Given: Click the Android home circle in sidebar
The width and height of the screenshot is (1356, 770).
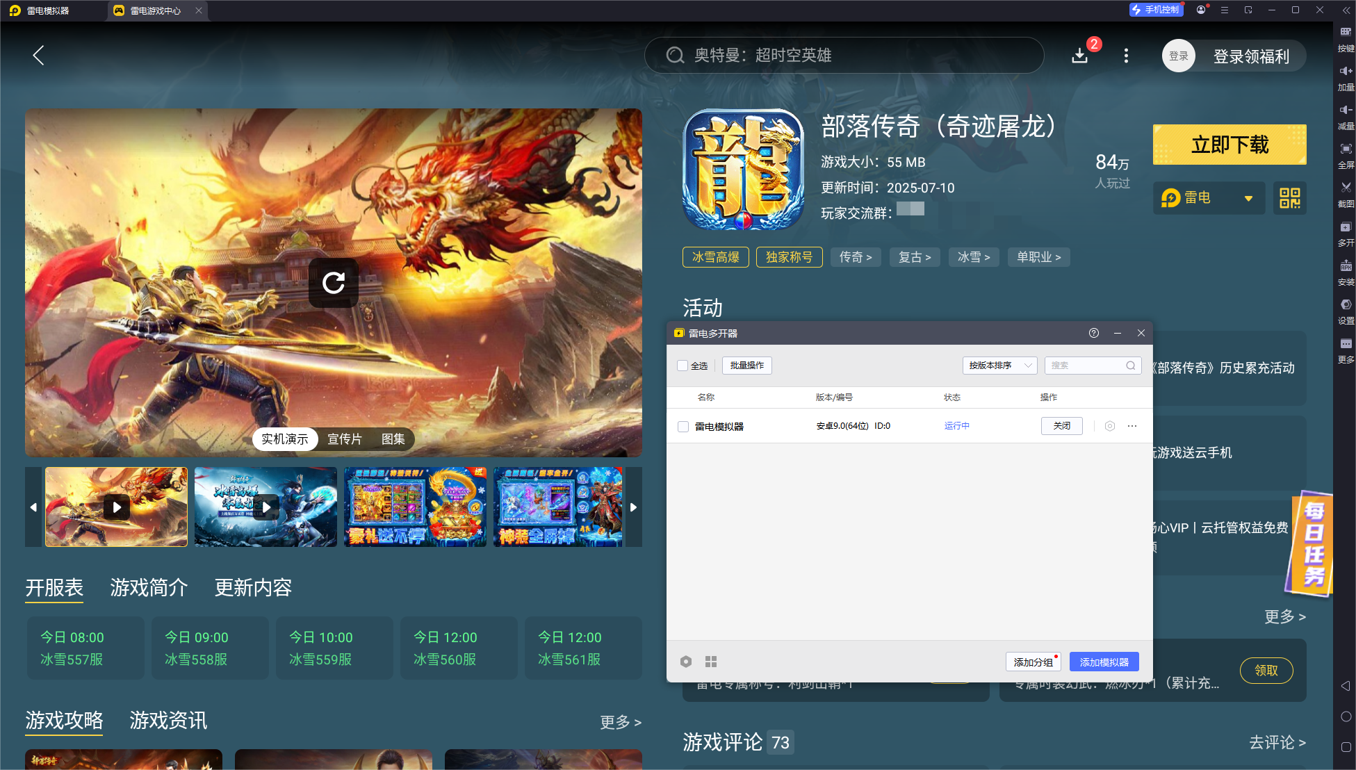Looking at the screenshot, I should click(1346, 716).
